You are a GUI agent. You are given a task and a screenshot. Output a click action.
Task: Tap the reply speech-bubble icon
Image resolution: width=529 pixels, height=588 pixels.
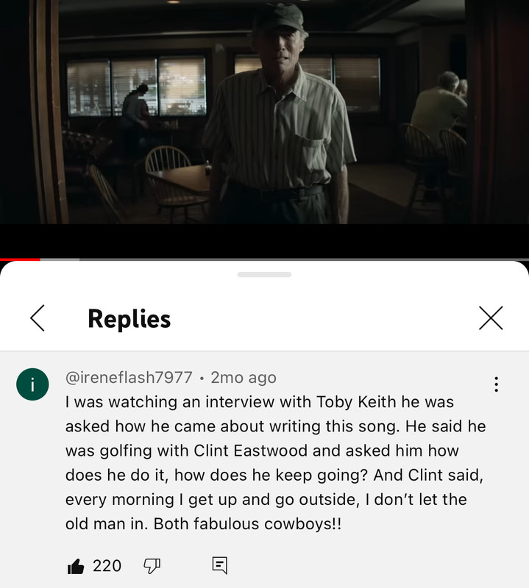(220, 565)
